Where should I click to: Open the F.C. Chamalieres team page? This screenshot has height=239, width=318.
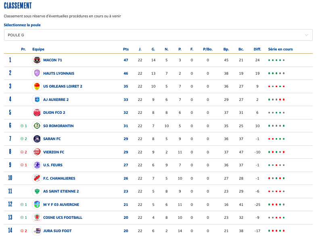(59, 178)
